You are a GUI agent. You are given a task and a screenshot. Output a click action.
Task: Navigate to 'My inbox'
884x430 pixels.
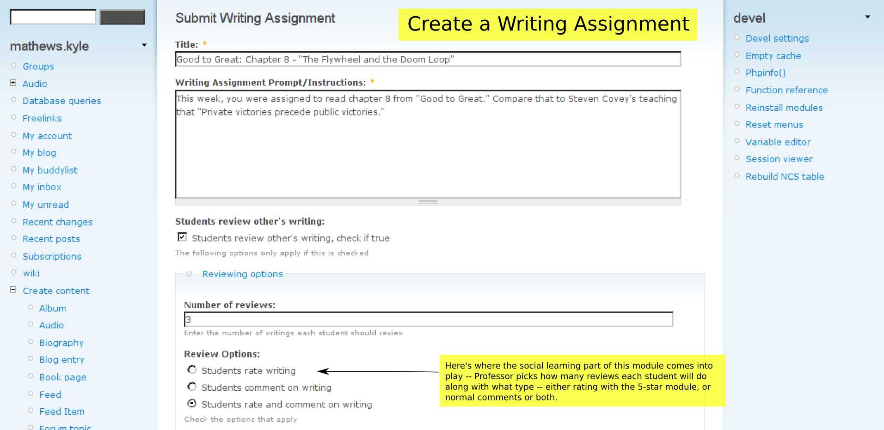42,187
